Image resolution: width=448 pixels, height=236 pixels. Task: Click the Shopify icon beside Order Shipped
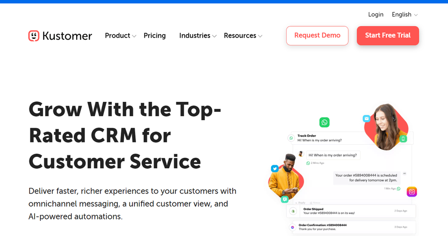pos(292,211)
